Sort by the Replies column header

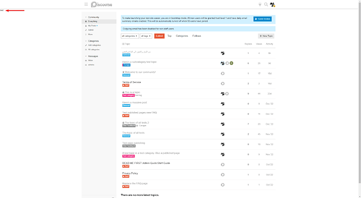pyautogui.click(x=248, y=44)
